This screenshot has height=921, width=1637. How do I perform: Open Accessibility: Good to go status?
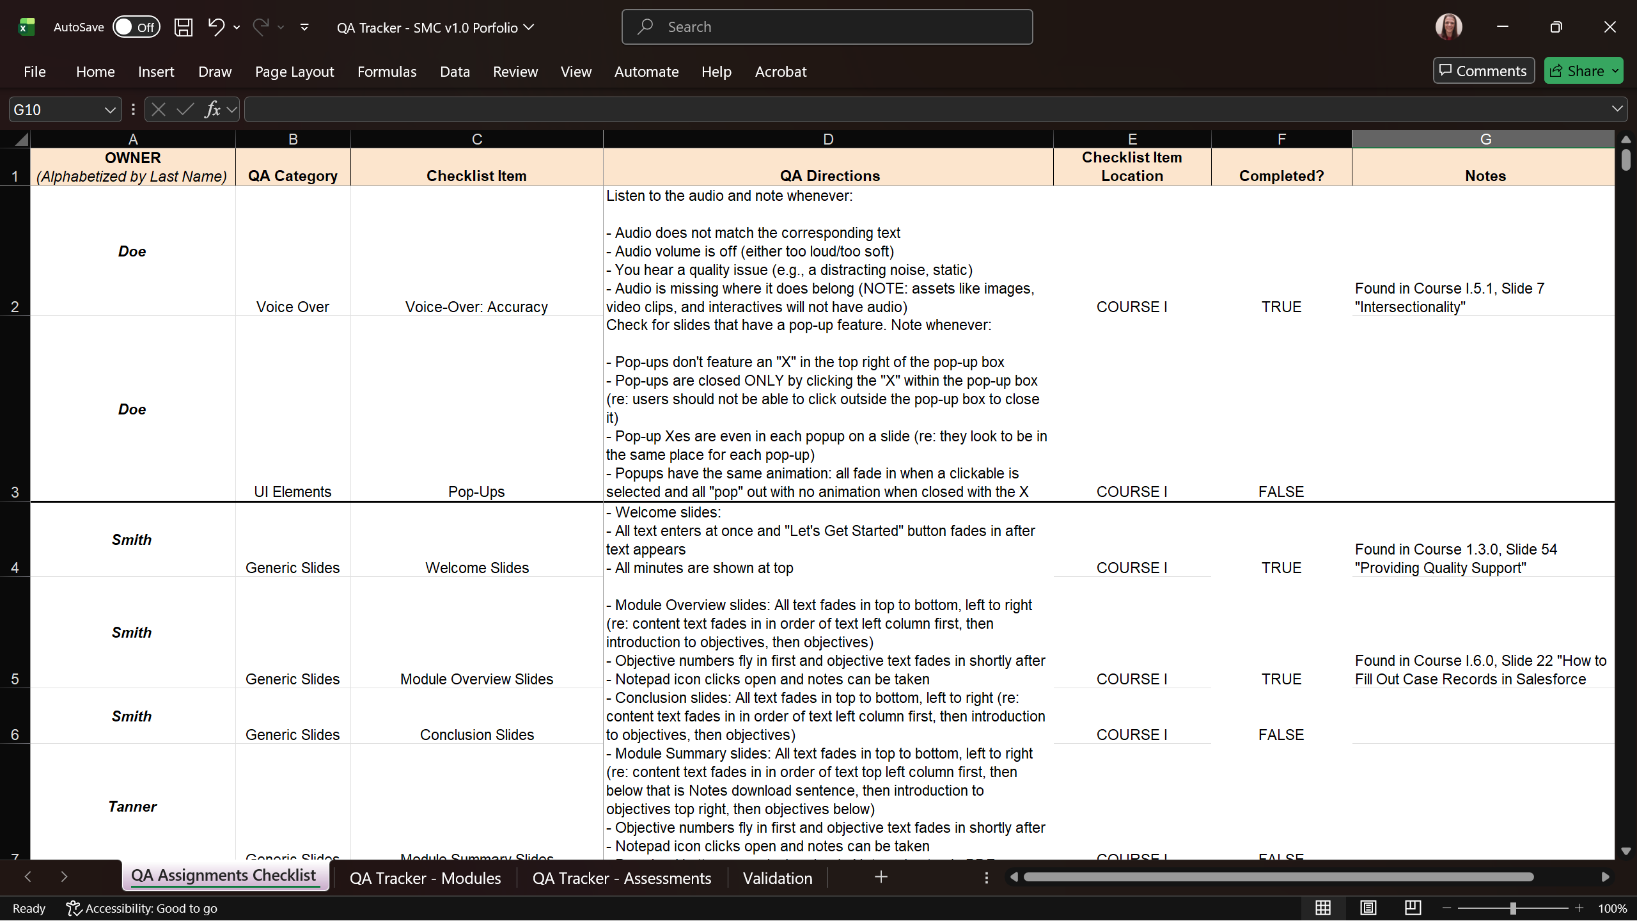tap(142, 908)
